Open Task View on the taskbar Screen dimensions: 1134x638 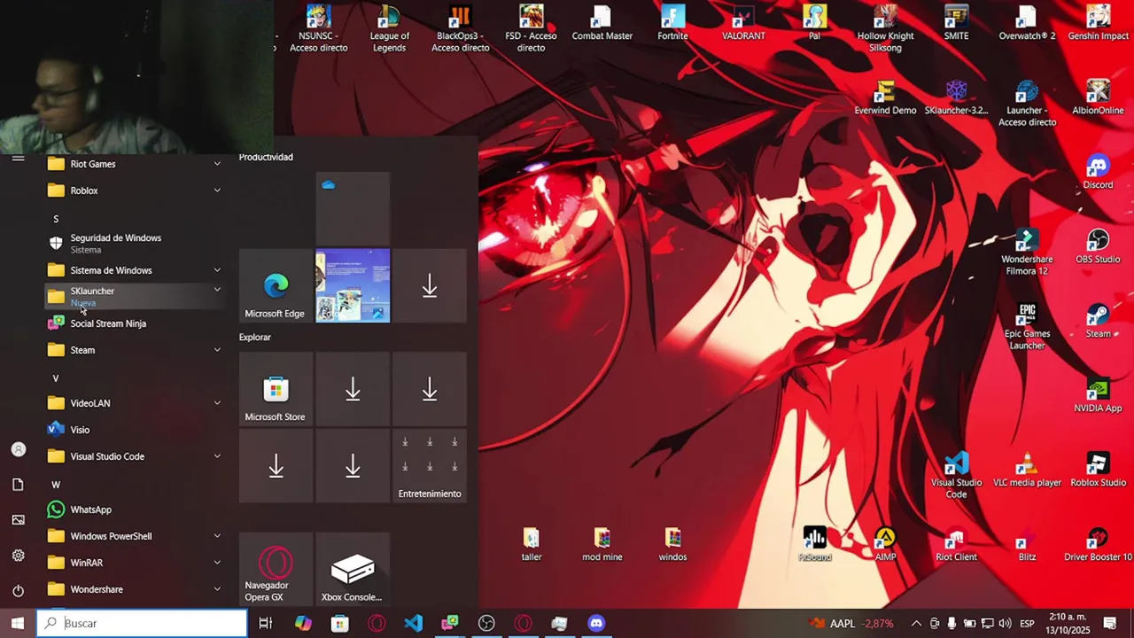[x=265, y=623]
